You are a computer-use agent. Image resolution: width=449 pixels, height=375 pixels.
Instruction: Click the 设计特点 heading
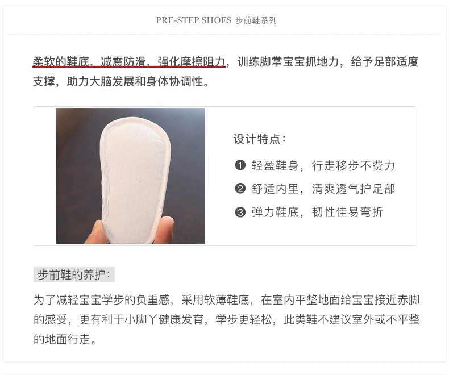(x=259, y=139)
